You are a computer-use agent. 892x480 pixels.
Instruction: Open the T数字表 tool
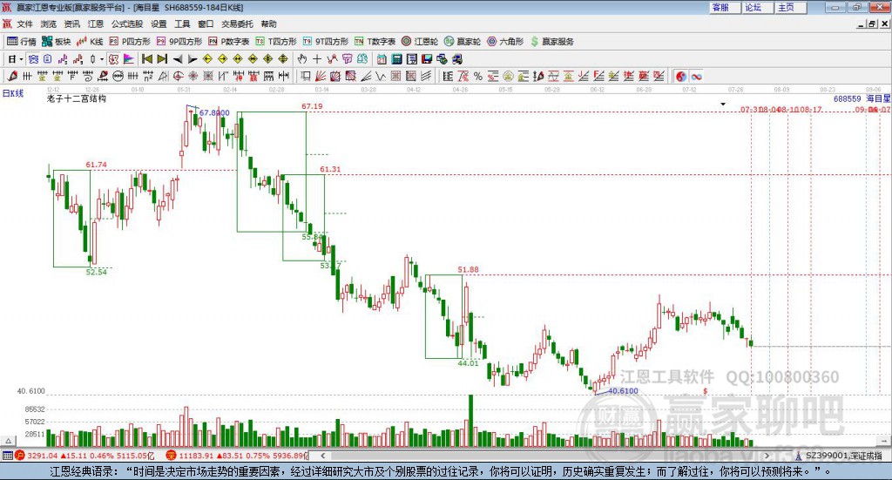tap(375, 42)
